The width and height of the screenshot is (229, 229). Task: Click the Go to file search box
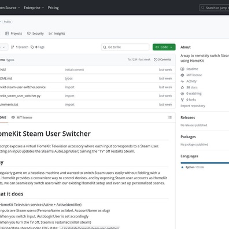pyautogui.click(x=125, y=47)
